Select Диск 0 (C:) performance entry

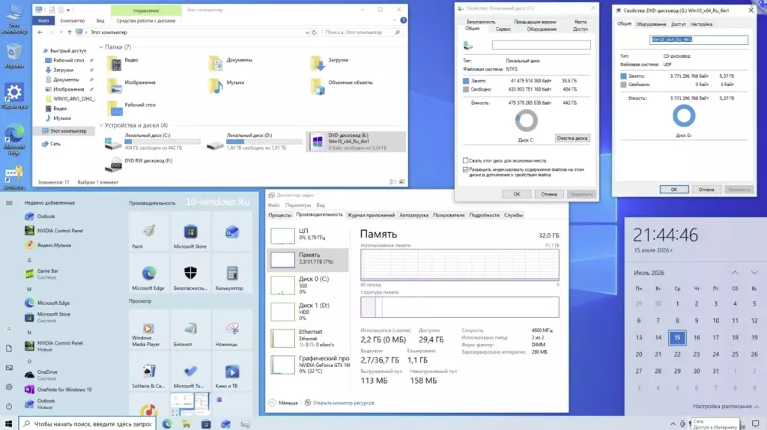click(x=308, y=285)
